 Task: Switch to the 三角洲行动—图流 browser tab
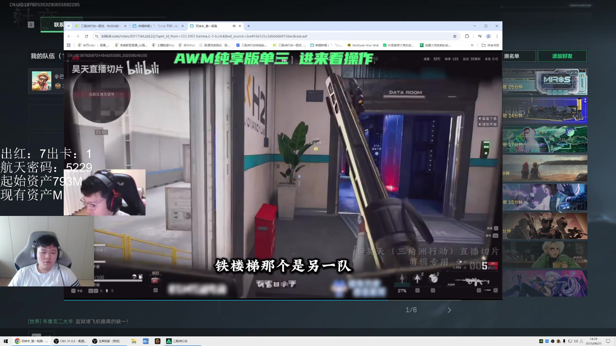pos(100,26)
